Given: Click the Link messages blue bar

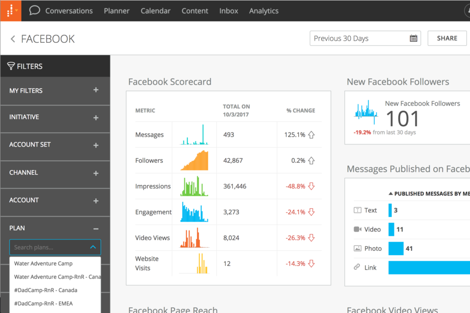Looking at the screenshot, I should click(428, 268).
